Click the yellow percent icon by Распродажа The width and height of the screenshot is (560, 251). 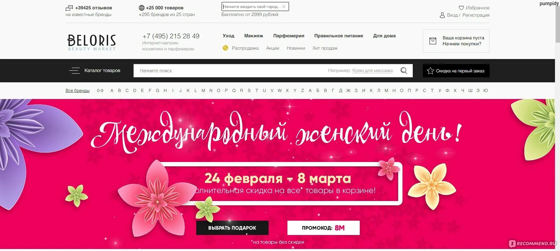click(x=225, y=48)
